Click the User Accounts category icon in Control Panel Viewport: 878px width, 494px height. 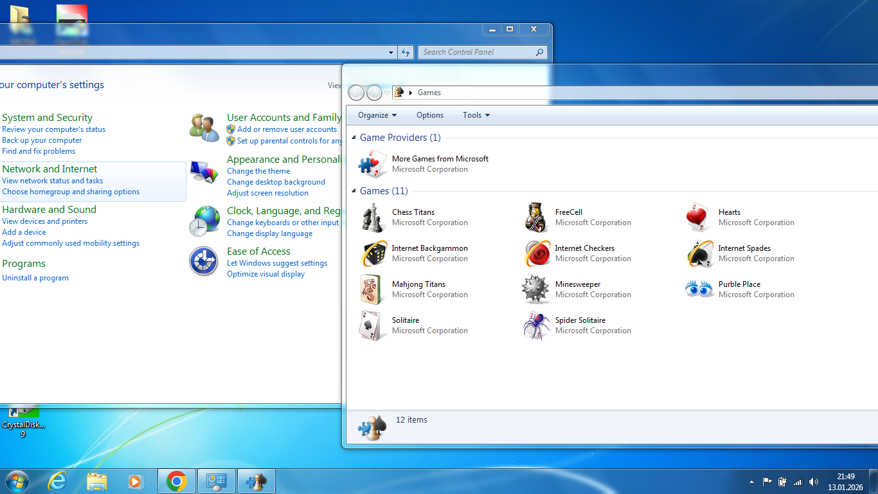pos(204,127)
